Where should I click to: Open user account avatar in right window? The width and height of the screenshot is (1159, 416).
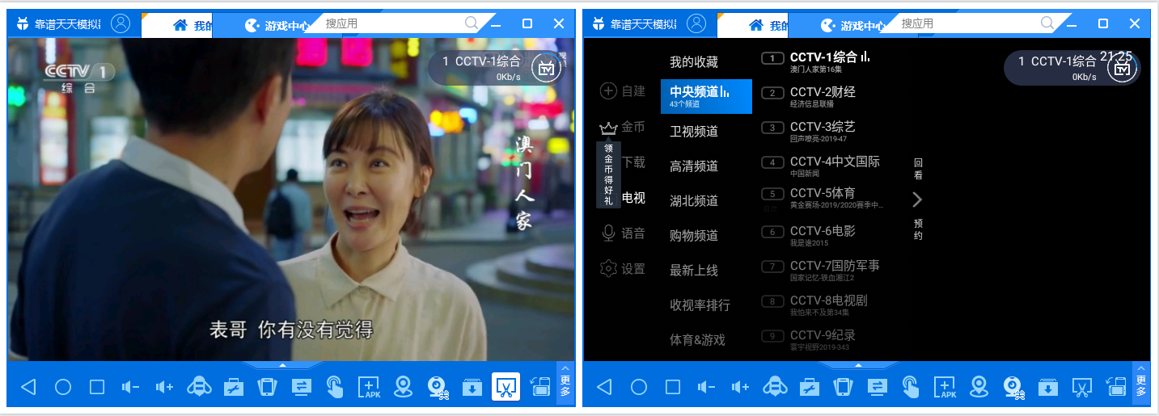pos(696,23)
